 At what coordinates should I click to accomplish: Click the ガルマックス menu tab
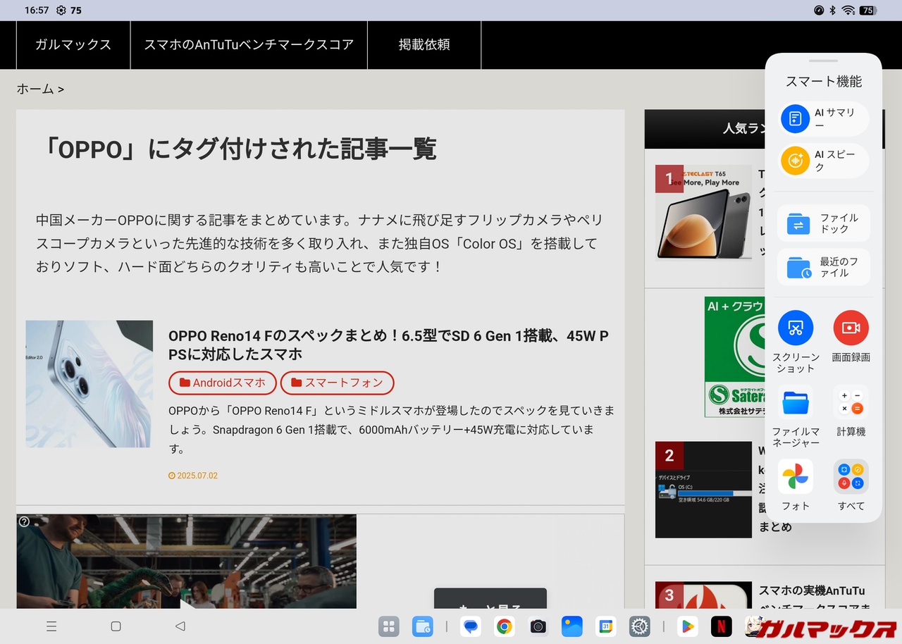point(73,45)
